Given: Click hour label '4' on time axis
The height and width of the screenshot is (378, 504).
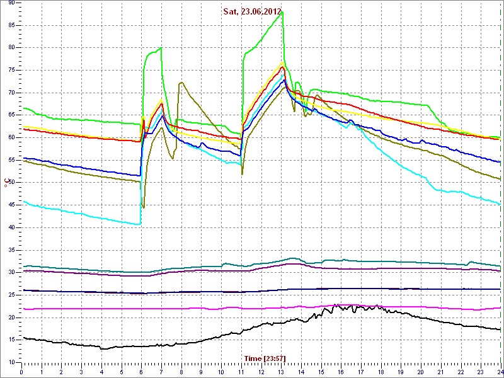Looking at the screenshot, I should tap(101, 370).
